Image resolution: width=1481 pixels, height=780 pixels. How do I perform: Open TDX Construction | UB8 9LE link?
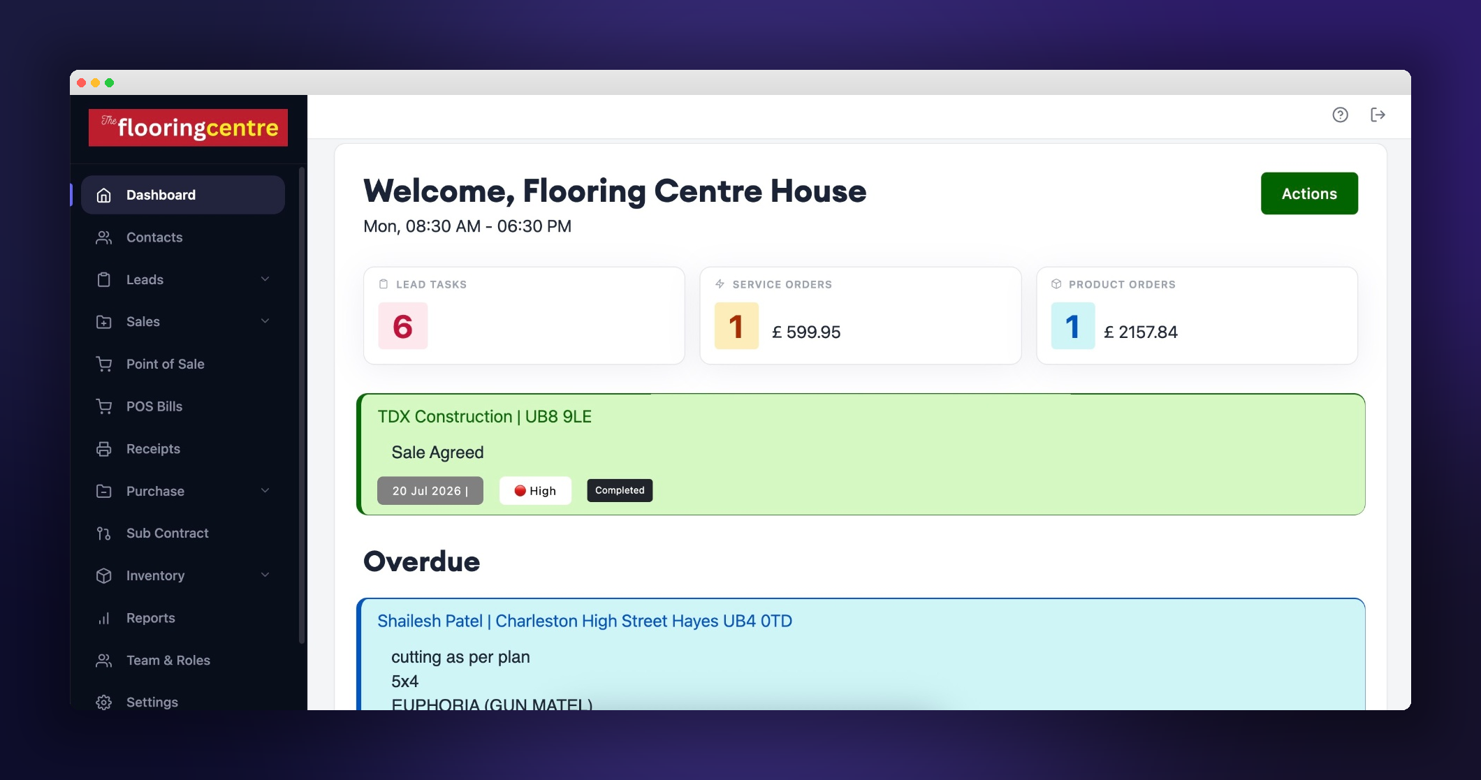(x=485, y=417)
